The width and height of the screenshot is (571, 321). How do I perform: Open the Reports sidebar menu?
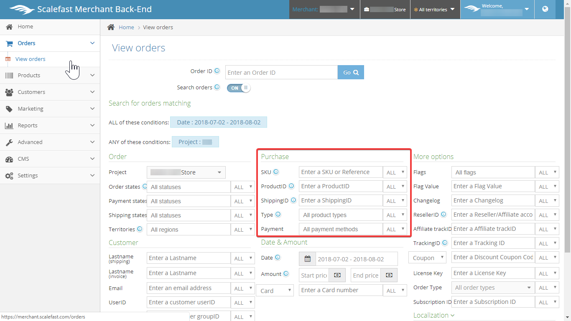tap(50, 125)
